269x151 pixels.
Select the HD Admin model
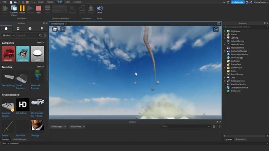tap(23, 106)
